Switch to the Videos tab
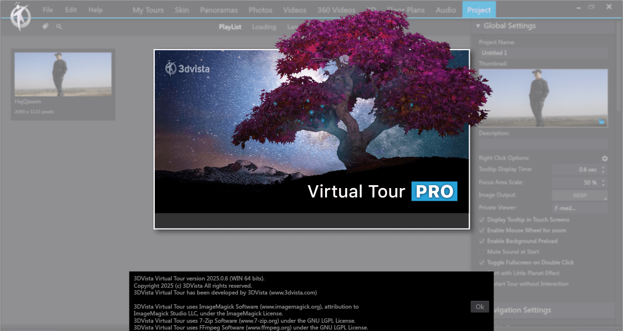 (295, 10)
